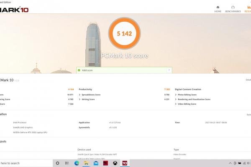Click the Time value 2021-04-25

[216, 123]
